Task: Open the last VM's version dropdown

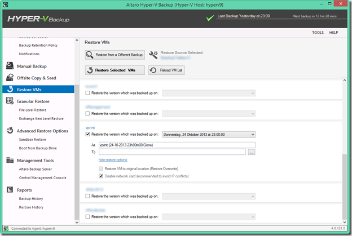Action: (209, 217)
